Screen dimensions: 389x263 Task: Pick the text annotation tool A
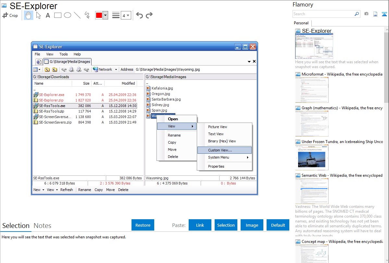click(x=48, y=15)
